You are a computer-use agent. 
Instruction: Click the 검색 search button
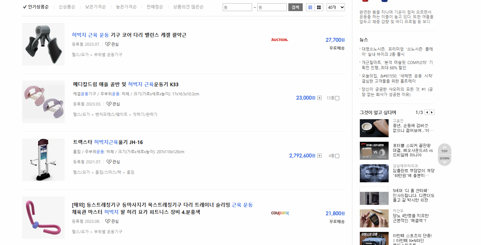[295, 7]
